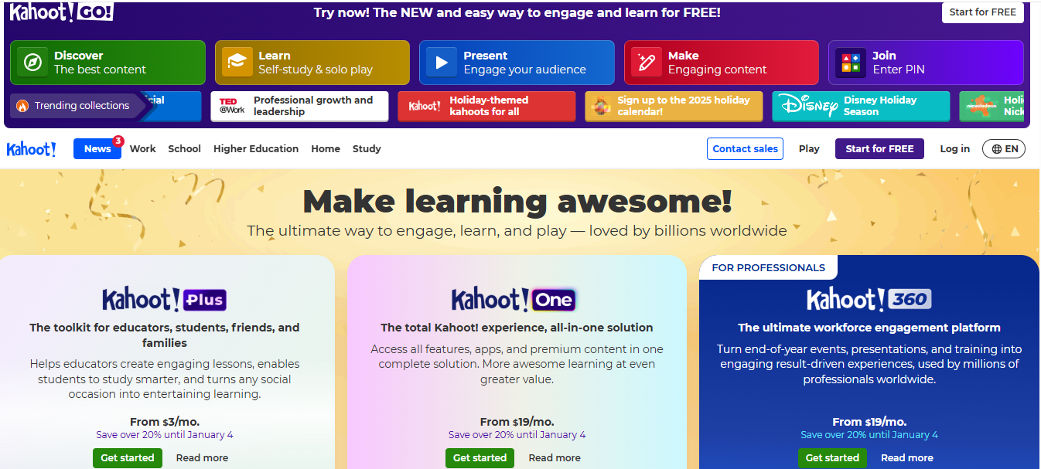Click the Kahoot! GO! logo in banner
The image size is (1041, 469).
pyautogui.click(x=61, y=12)
